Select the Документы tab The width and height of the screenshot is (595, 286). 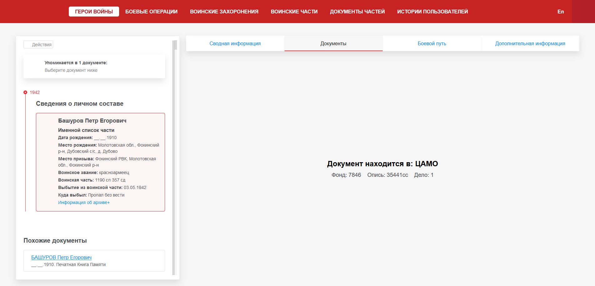click(333, 44)
